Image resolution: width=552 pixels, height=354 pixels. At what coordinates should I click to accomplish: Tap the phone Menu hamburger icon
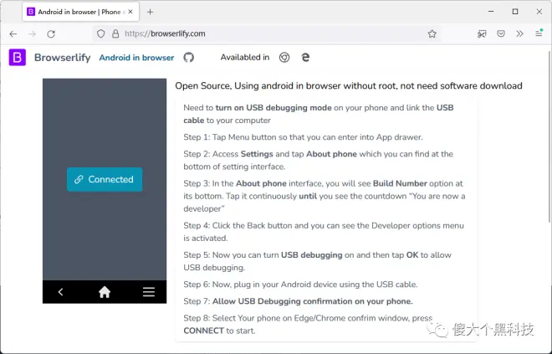tap(149, 292)
